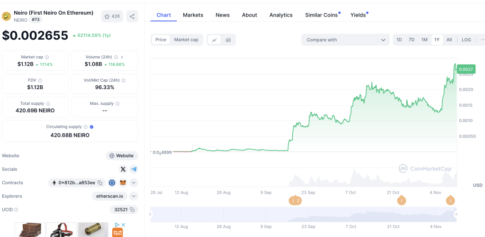Switch to line chart view icon
485x237 pixels.
click(x=214, y=40)
